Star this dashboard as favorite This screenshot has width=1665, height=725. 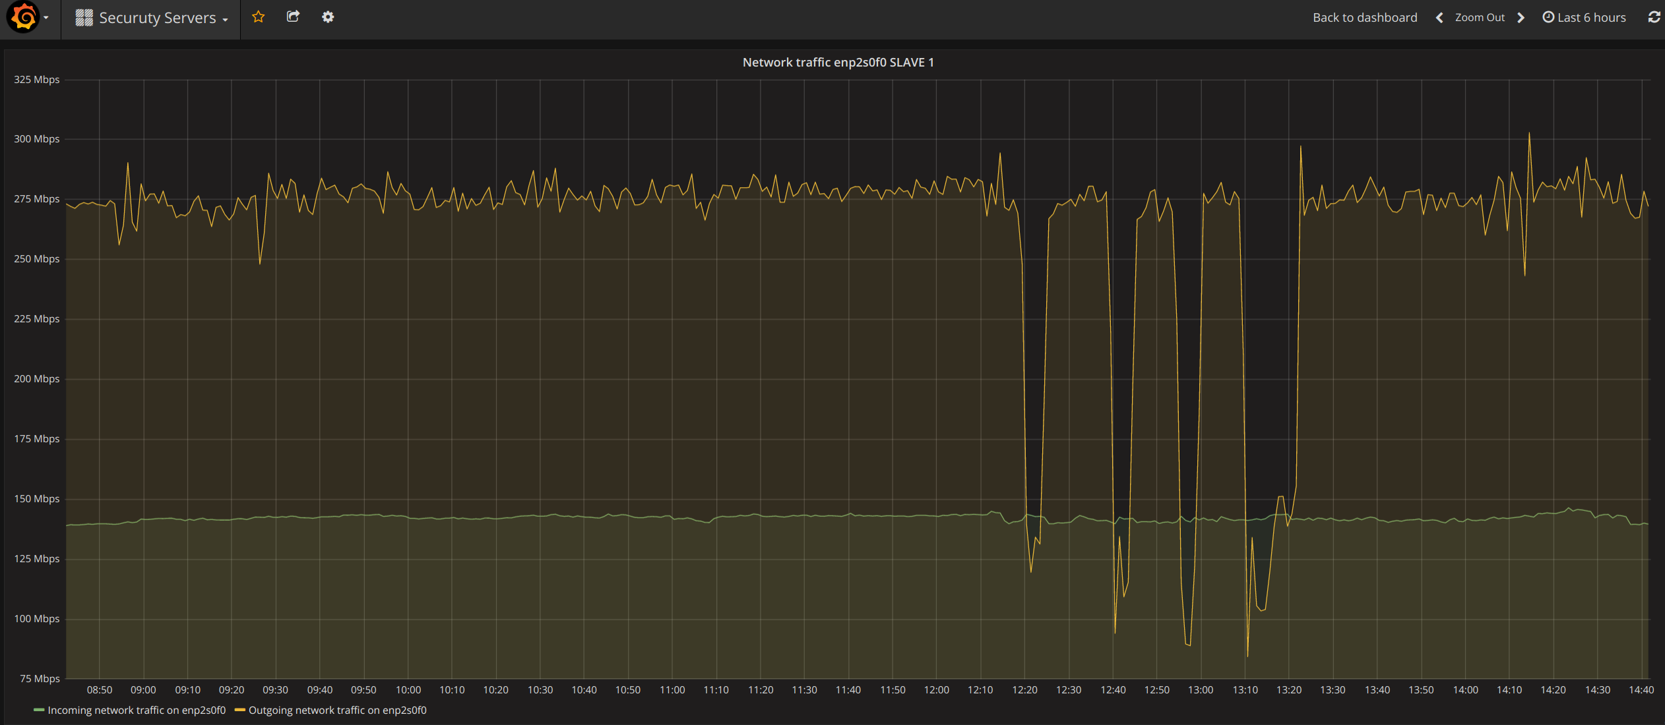coord(259,17)
